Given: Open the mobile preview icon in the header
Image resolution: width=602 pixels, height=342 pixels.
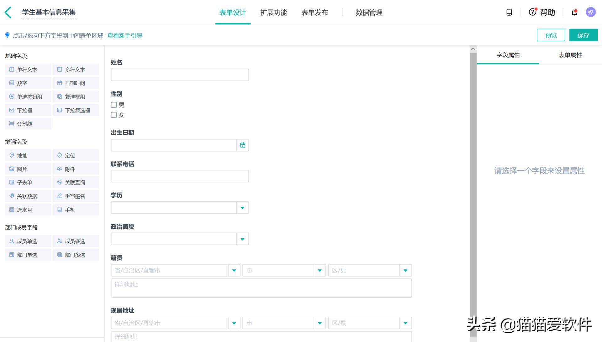Looking at the screenshot, I should point(509,13).
